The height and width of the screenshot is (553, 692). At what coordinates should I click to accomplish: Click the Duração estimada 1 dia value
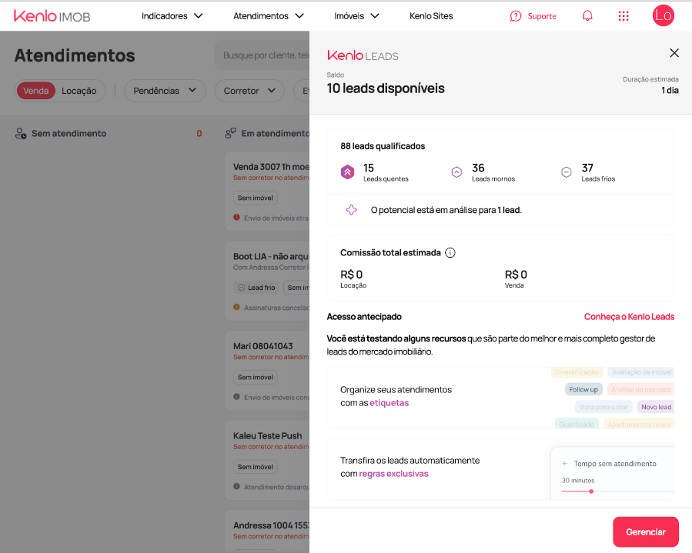(x=670, y=90)
